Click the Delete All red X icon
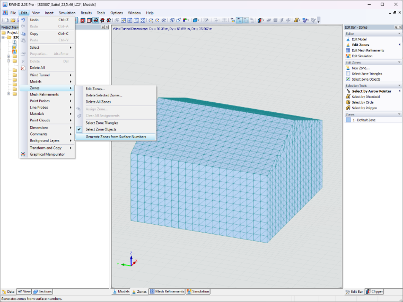403x302 pixels. (x=23, y=68)
